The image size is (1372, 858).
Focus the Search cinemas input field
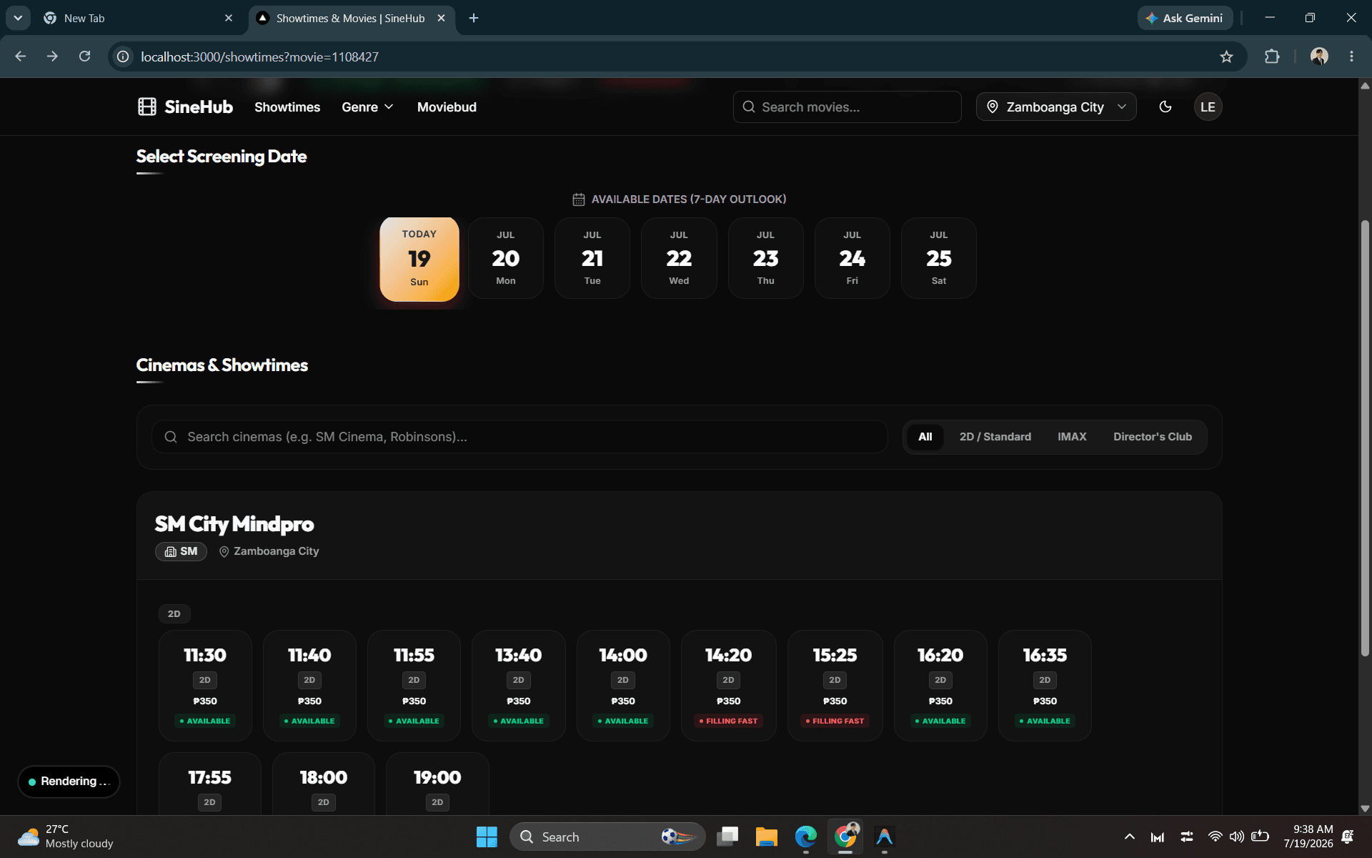click(x=520, y=437)
